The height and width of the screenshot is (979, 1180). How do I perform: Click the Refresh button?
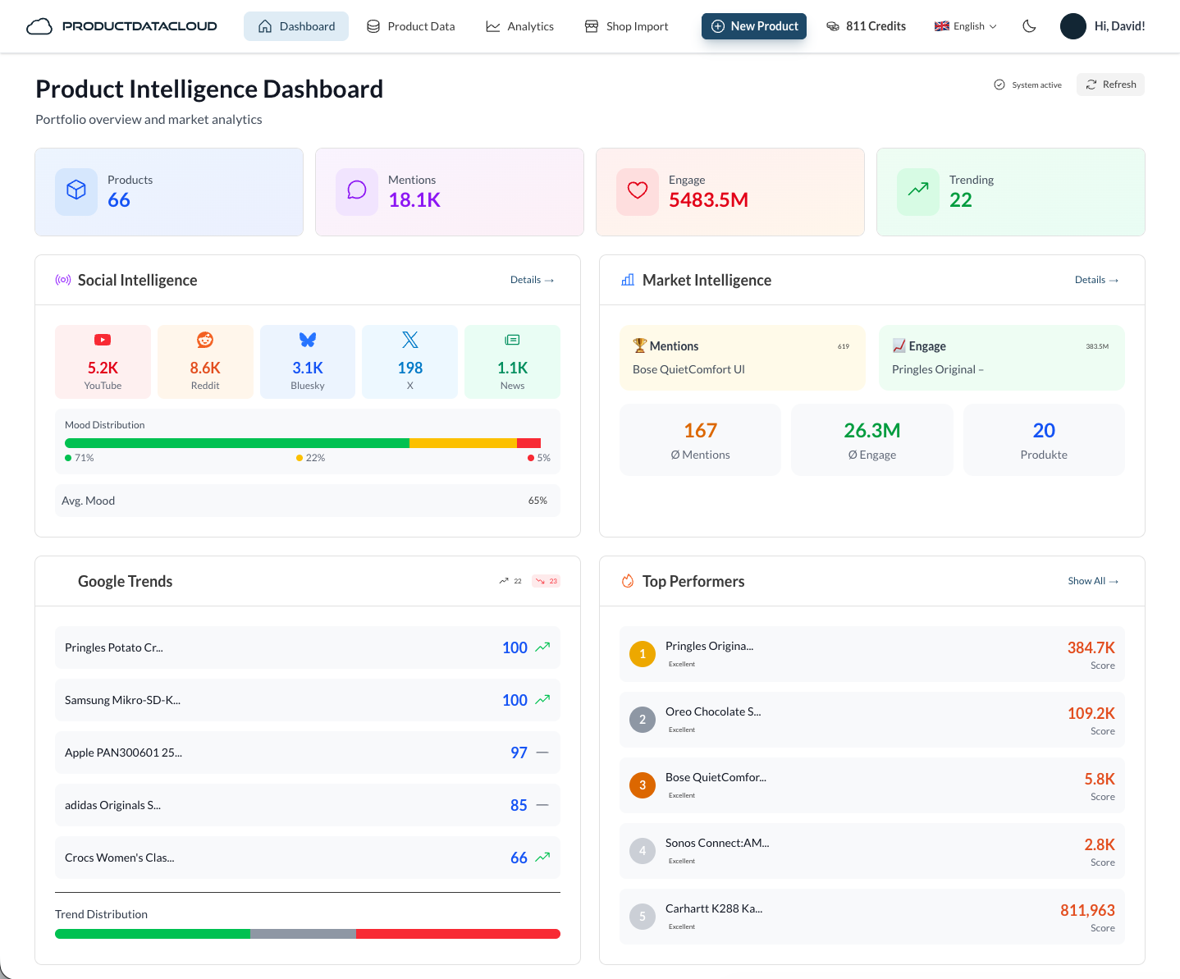click(x=1110, y=85)
